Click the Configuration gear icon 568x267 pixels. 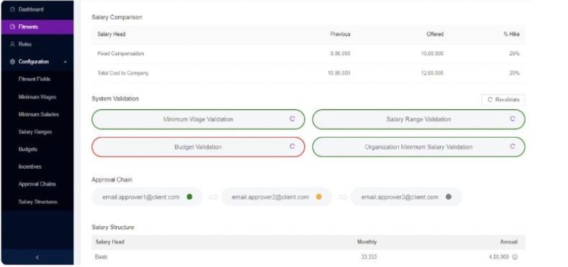[x=12, y=62]
